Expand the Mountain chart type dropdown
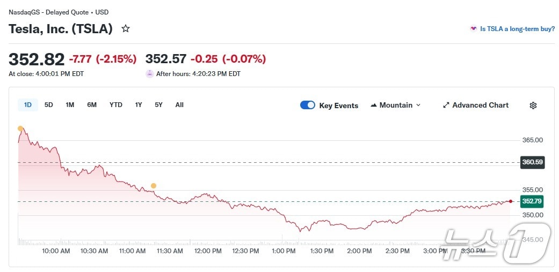Viewport: 559px width, 272px height. pos(418,105)
